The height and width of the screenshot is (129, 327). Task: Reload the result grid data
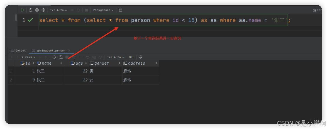click(x=54, y=57)
